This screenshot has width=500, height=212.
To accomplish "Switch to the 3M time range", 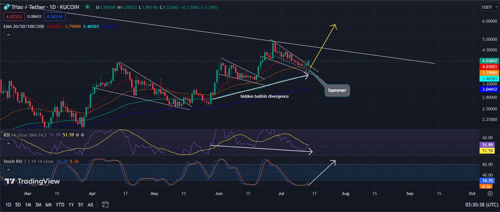I will pos(38,205).
